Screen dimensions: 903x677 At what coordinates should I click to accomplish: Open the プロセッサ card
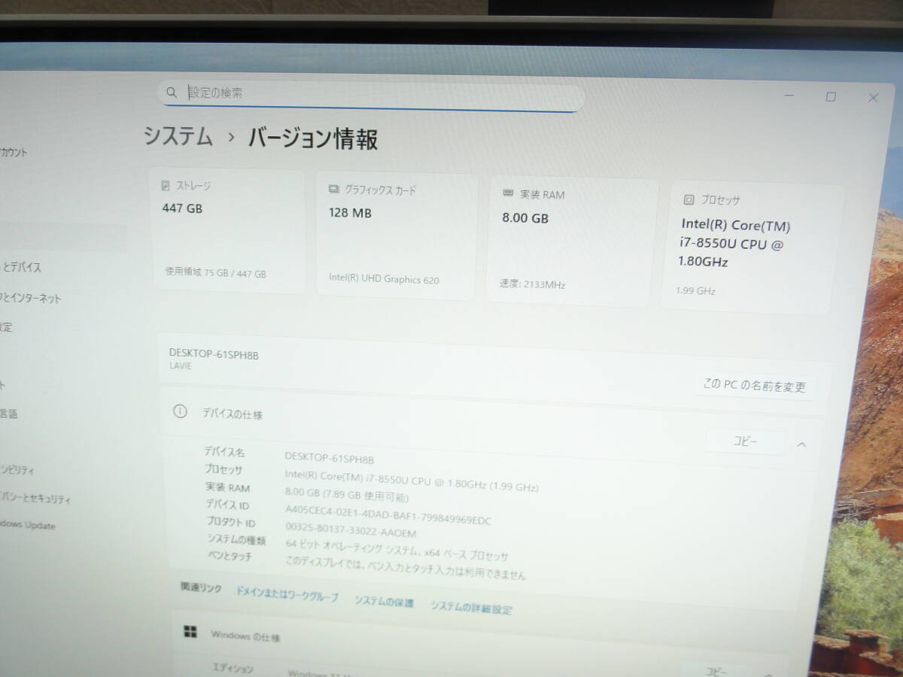click(749, 247)
